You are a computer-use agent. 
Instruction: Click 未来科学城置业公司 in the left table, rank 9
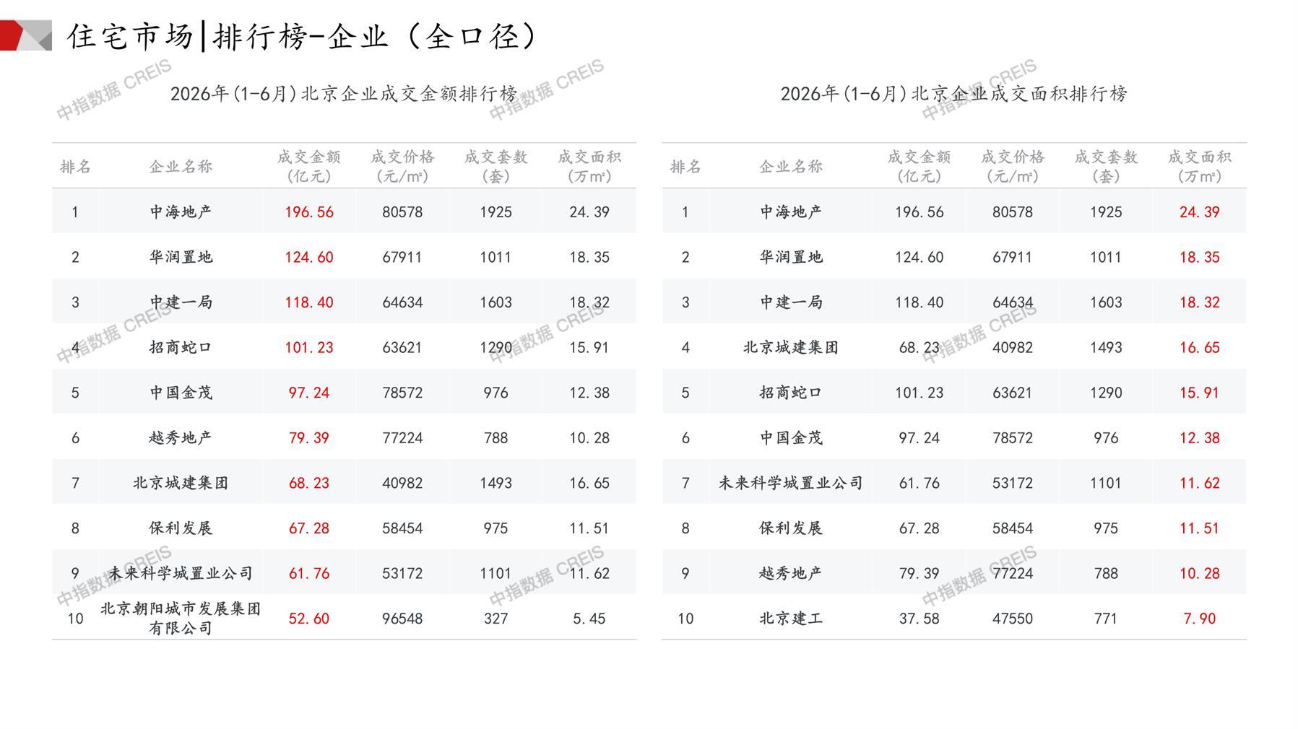coord(181,573)
